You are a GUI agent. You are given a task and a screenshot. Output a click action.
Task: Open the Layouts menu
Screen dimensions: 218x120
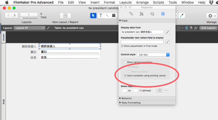click(x=125, y=2)
